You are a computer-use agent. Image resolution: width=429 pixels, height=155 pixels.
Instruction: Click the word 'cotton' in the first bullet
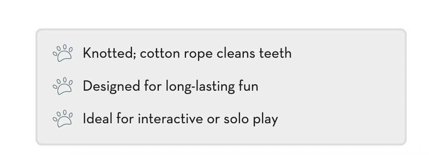click(x=160, y=54)
